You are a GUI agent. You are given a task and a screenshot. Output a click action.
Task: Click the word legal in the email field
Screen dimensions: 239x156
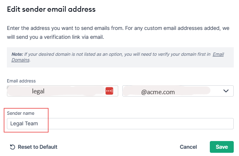(38, 91)
